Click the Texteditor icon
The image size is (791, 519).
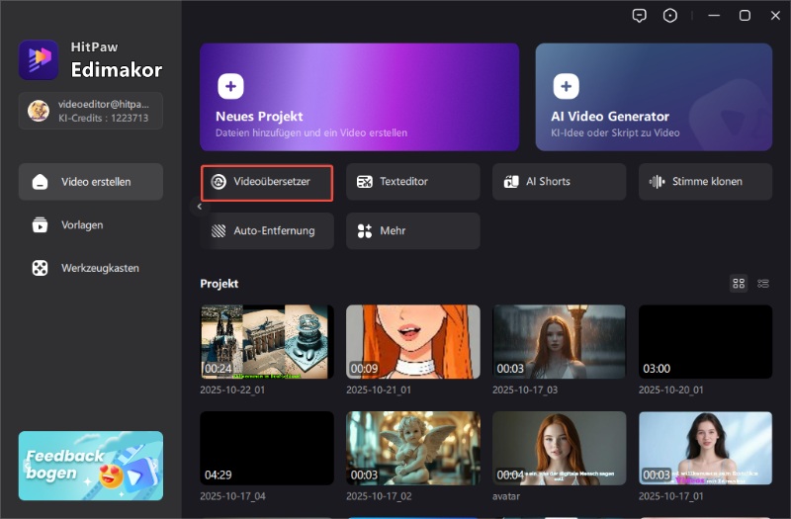coord(364,182)
